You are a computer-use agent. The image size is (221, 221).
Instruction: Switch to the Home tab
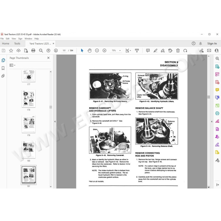[x=5, y=44]
